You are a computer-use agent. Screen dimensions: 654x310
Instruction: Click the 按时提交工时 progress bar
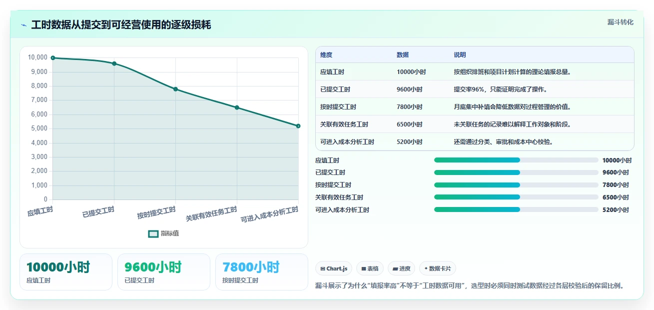click(x=516, y=185)
